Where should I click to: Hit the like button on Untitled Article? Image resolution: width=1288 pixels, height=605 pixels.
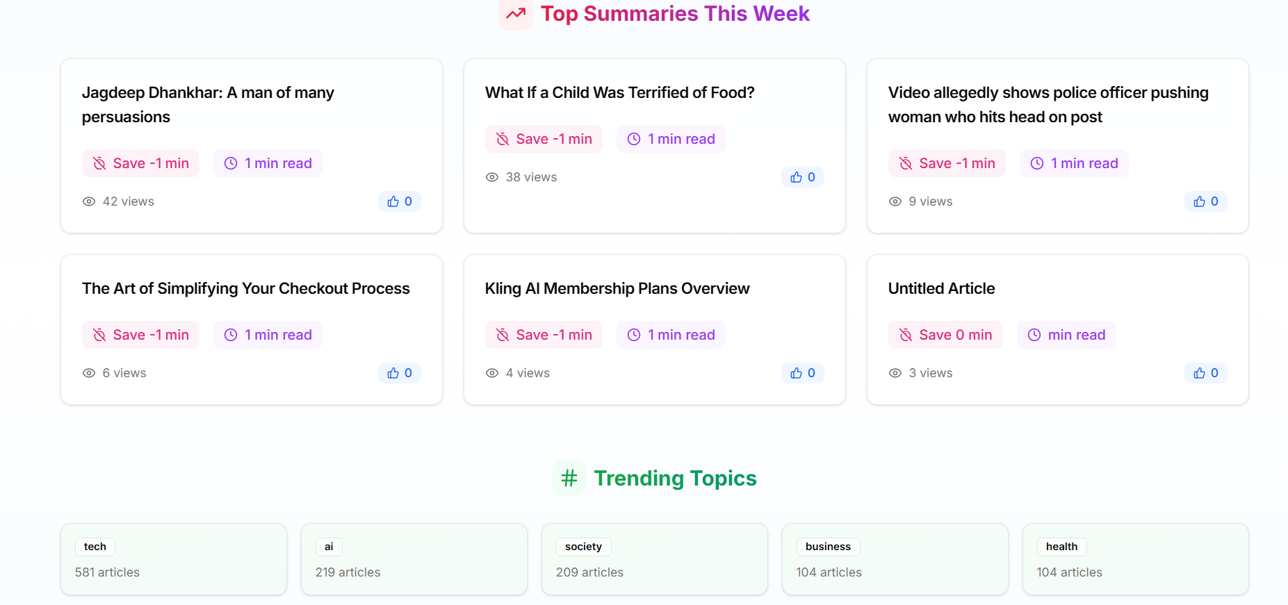pyautogui.click(x=1205, y=373)
